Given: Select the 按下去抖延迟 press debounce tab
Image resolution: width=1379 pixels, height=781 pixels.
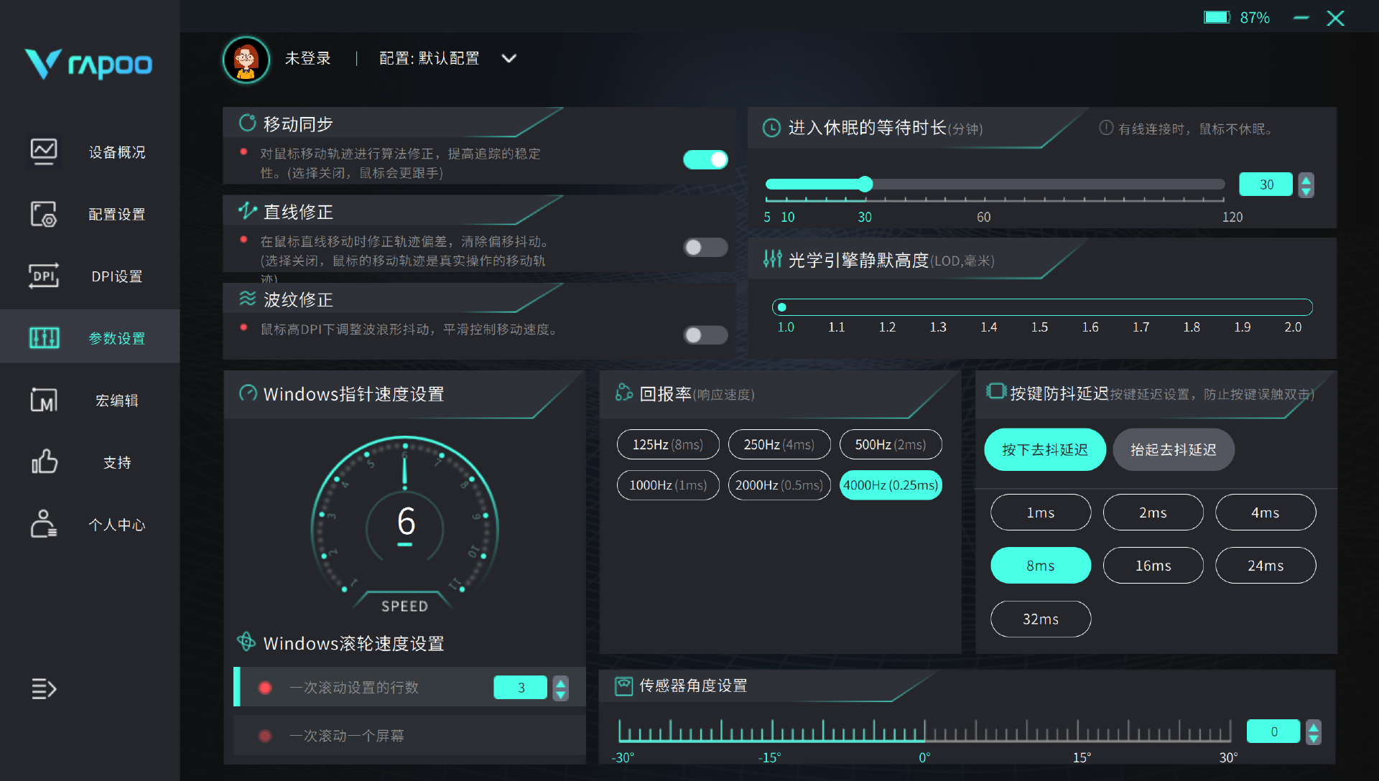Looking at the screenshot, I should (1044, 450).
